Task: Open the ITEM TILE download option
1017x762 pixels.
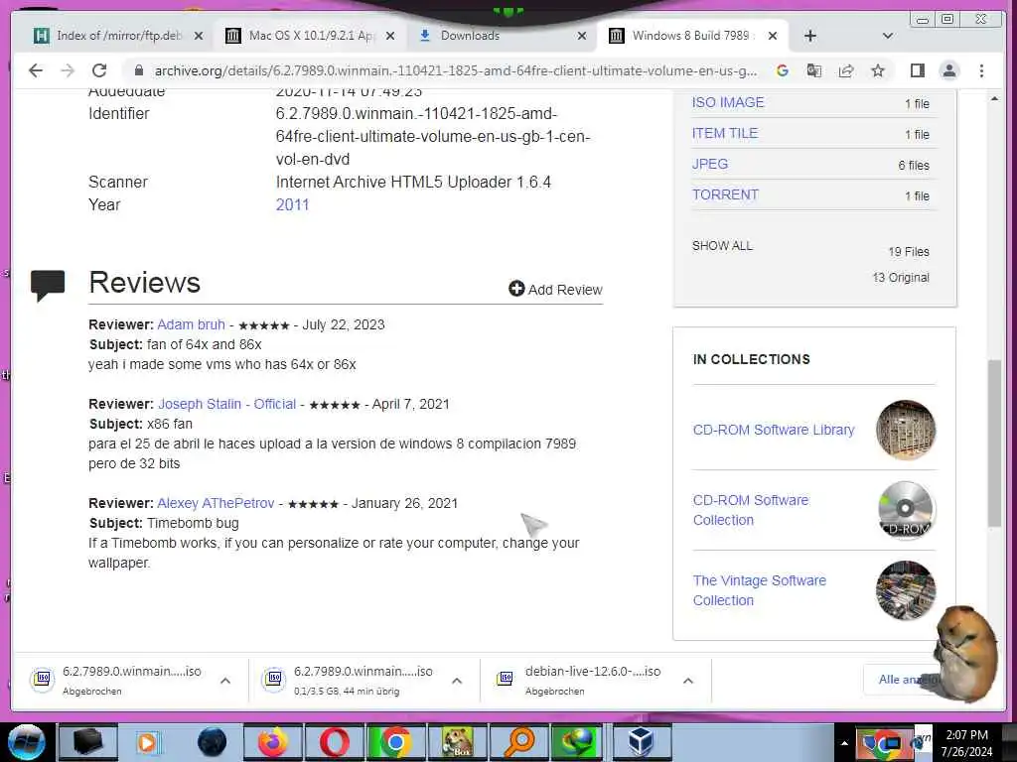Action: point(724,133)
